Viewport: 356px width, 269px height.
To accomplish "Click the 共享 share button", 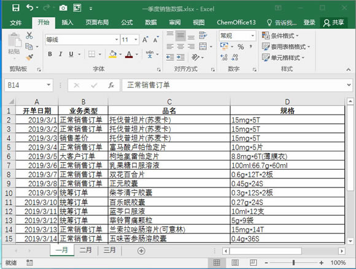I will (333, 23).
